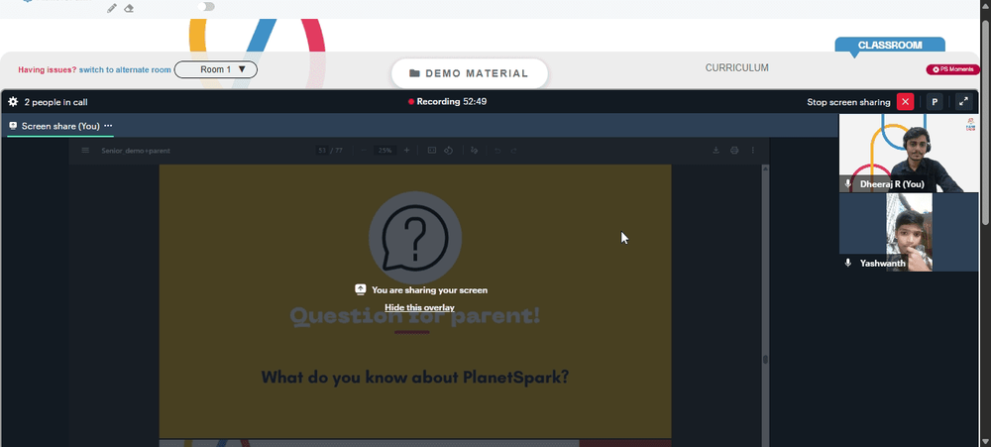
Task: Switch to the Classroom tab
Action: pos(890,45)
